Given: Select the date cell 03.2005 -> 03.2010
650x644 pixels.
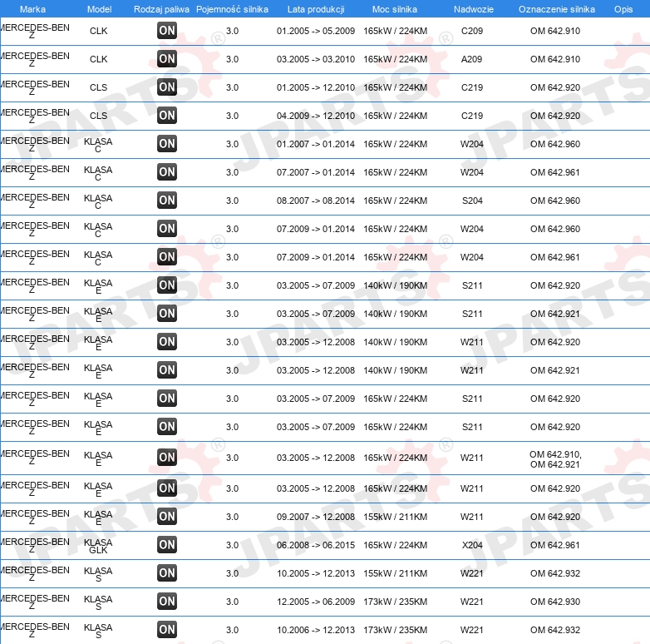Looking at the screenshot, I should [316, 59].
